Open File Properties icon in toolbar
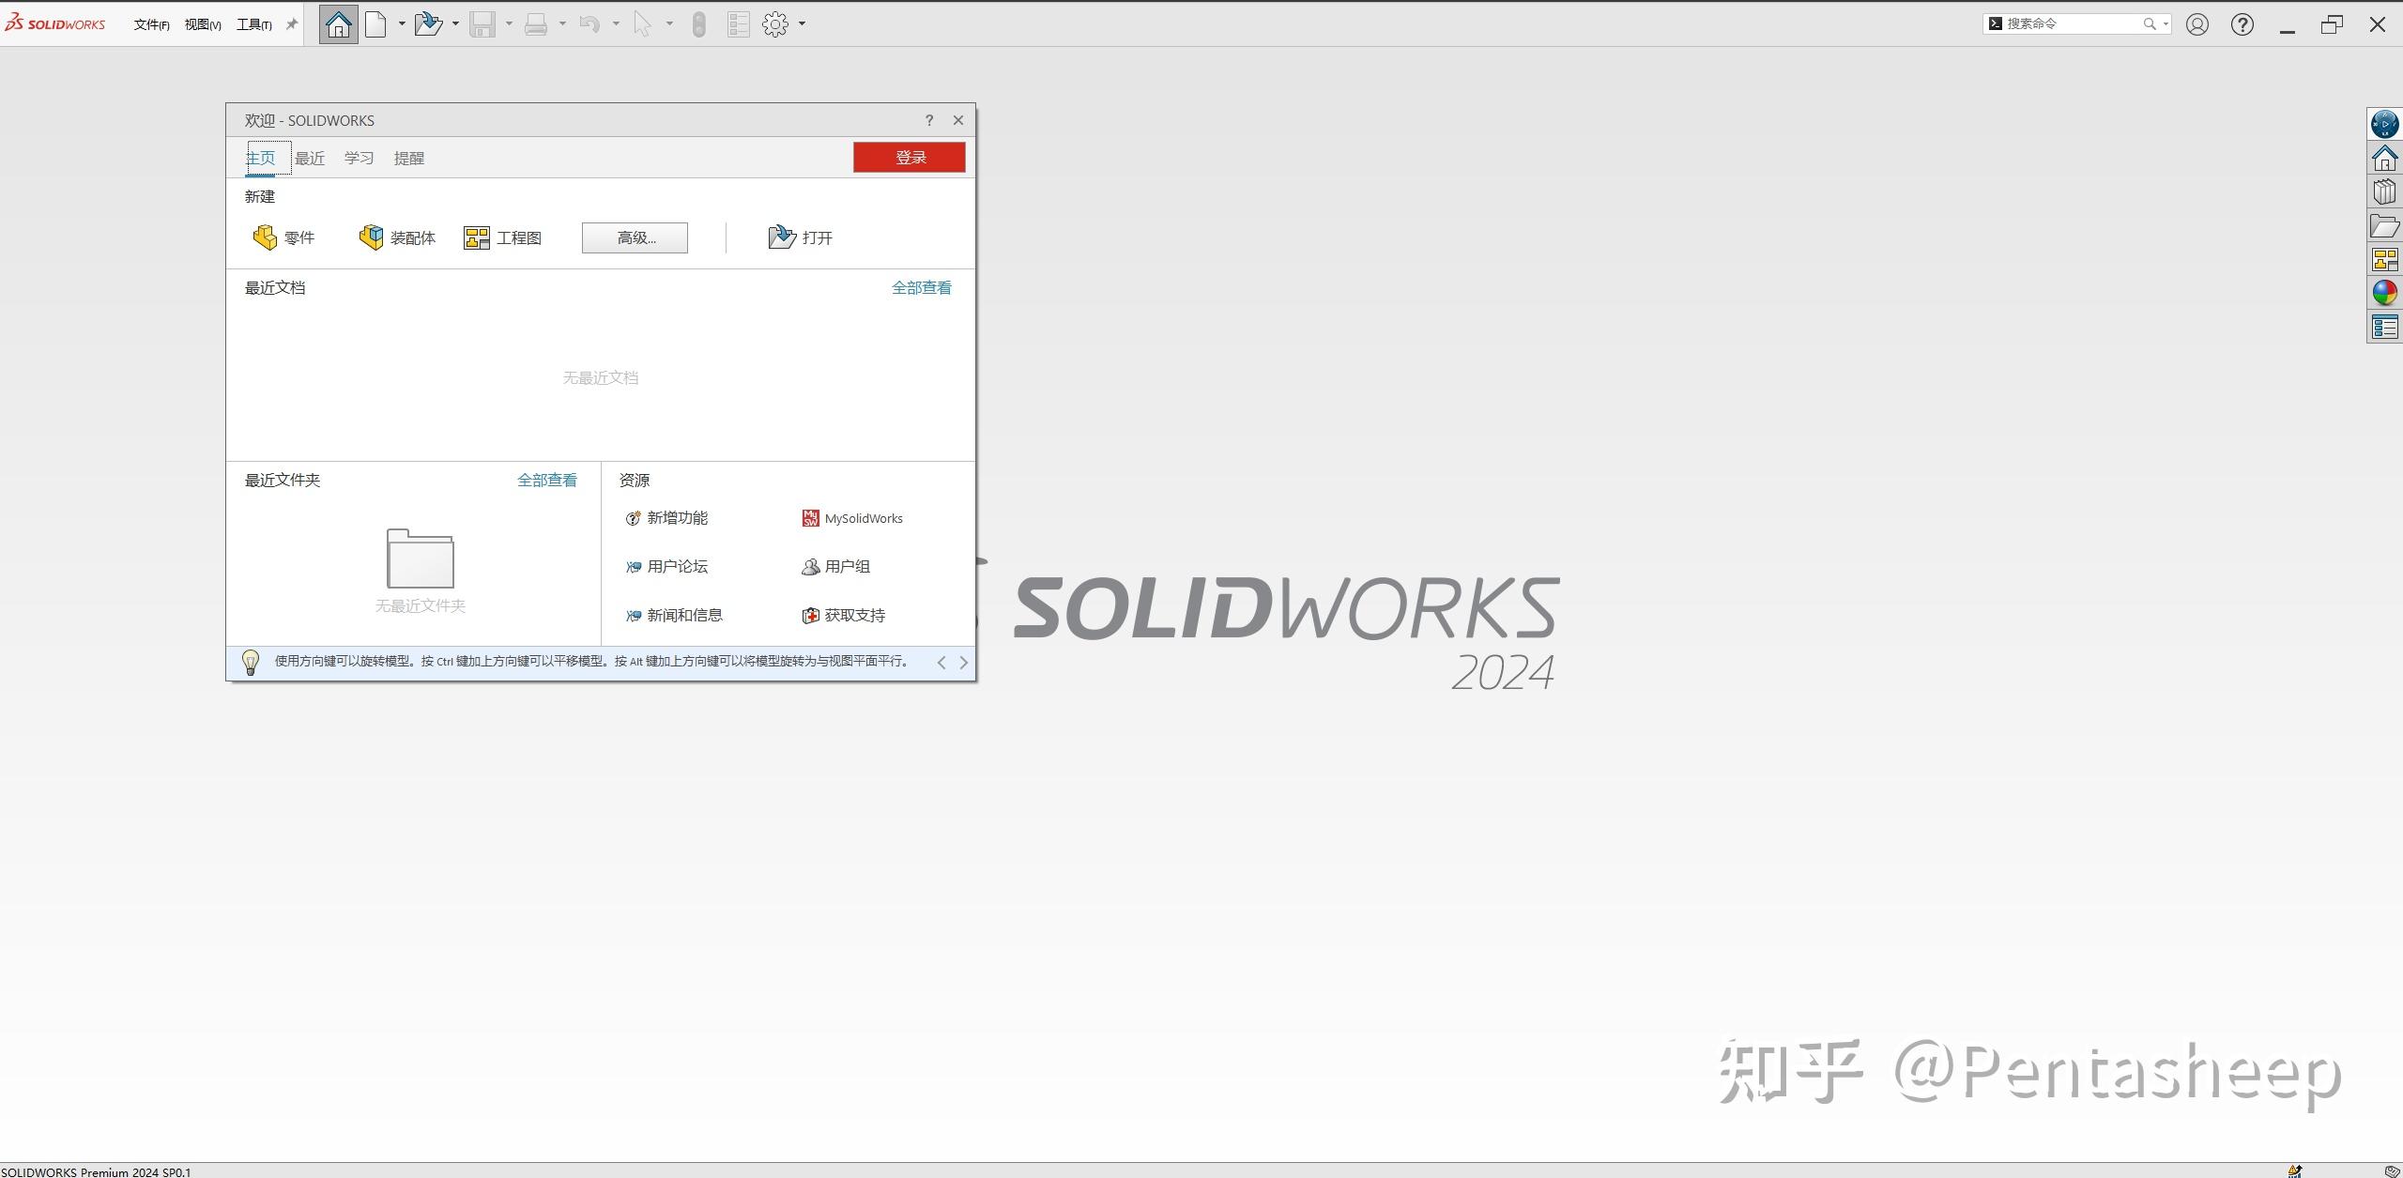 (739, 24)
